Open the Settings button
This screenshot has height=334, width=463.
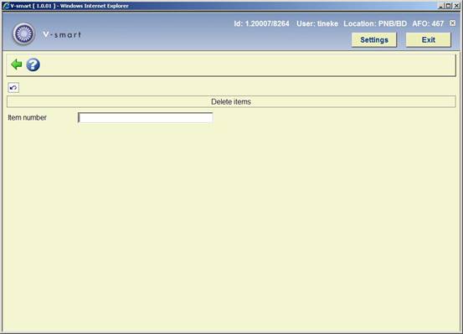point(374,40)
